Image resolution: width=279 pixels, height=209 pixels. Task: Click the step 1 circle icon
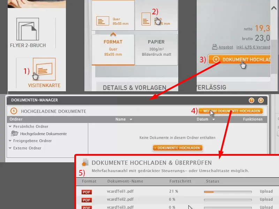click(x=14, y=111)
